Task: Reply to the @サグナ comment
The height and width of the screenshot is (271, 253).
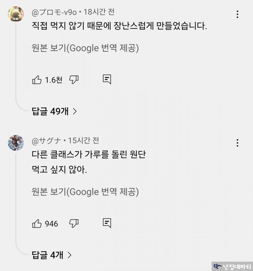Action: tap(107, 223)
